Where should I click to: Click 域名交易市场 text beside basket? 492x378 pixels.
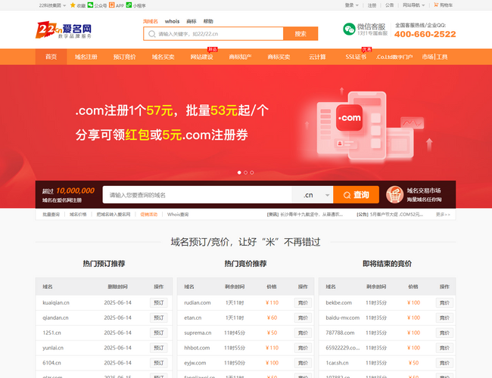coord(424,191)
